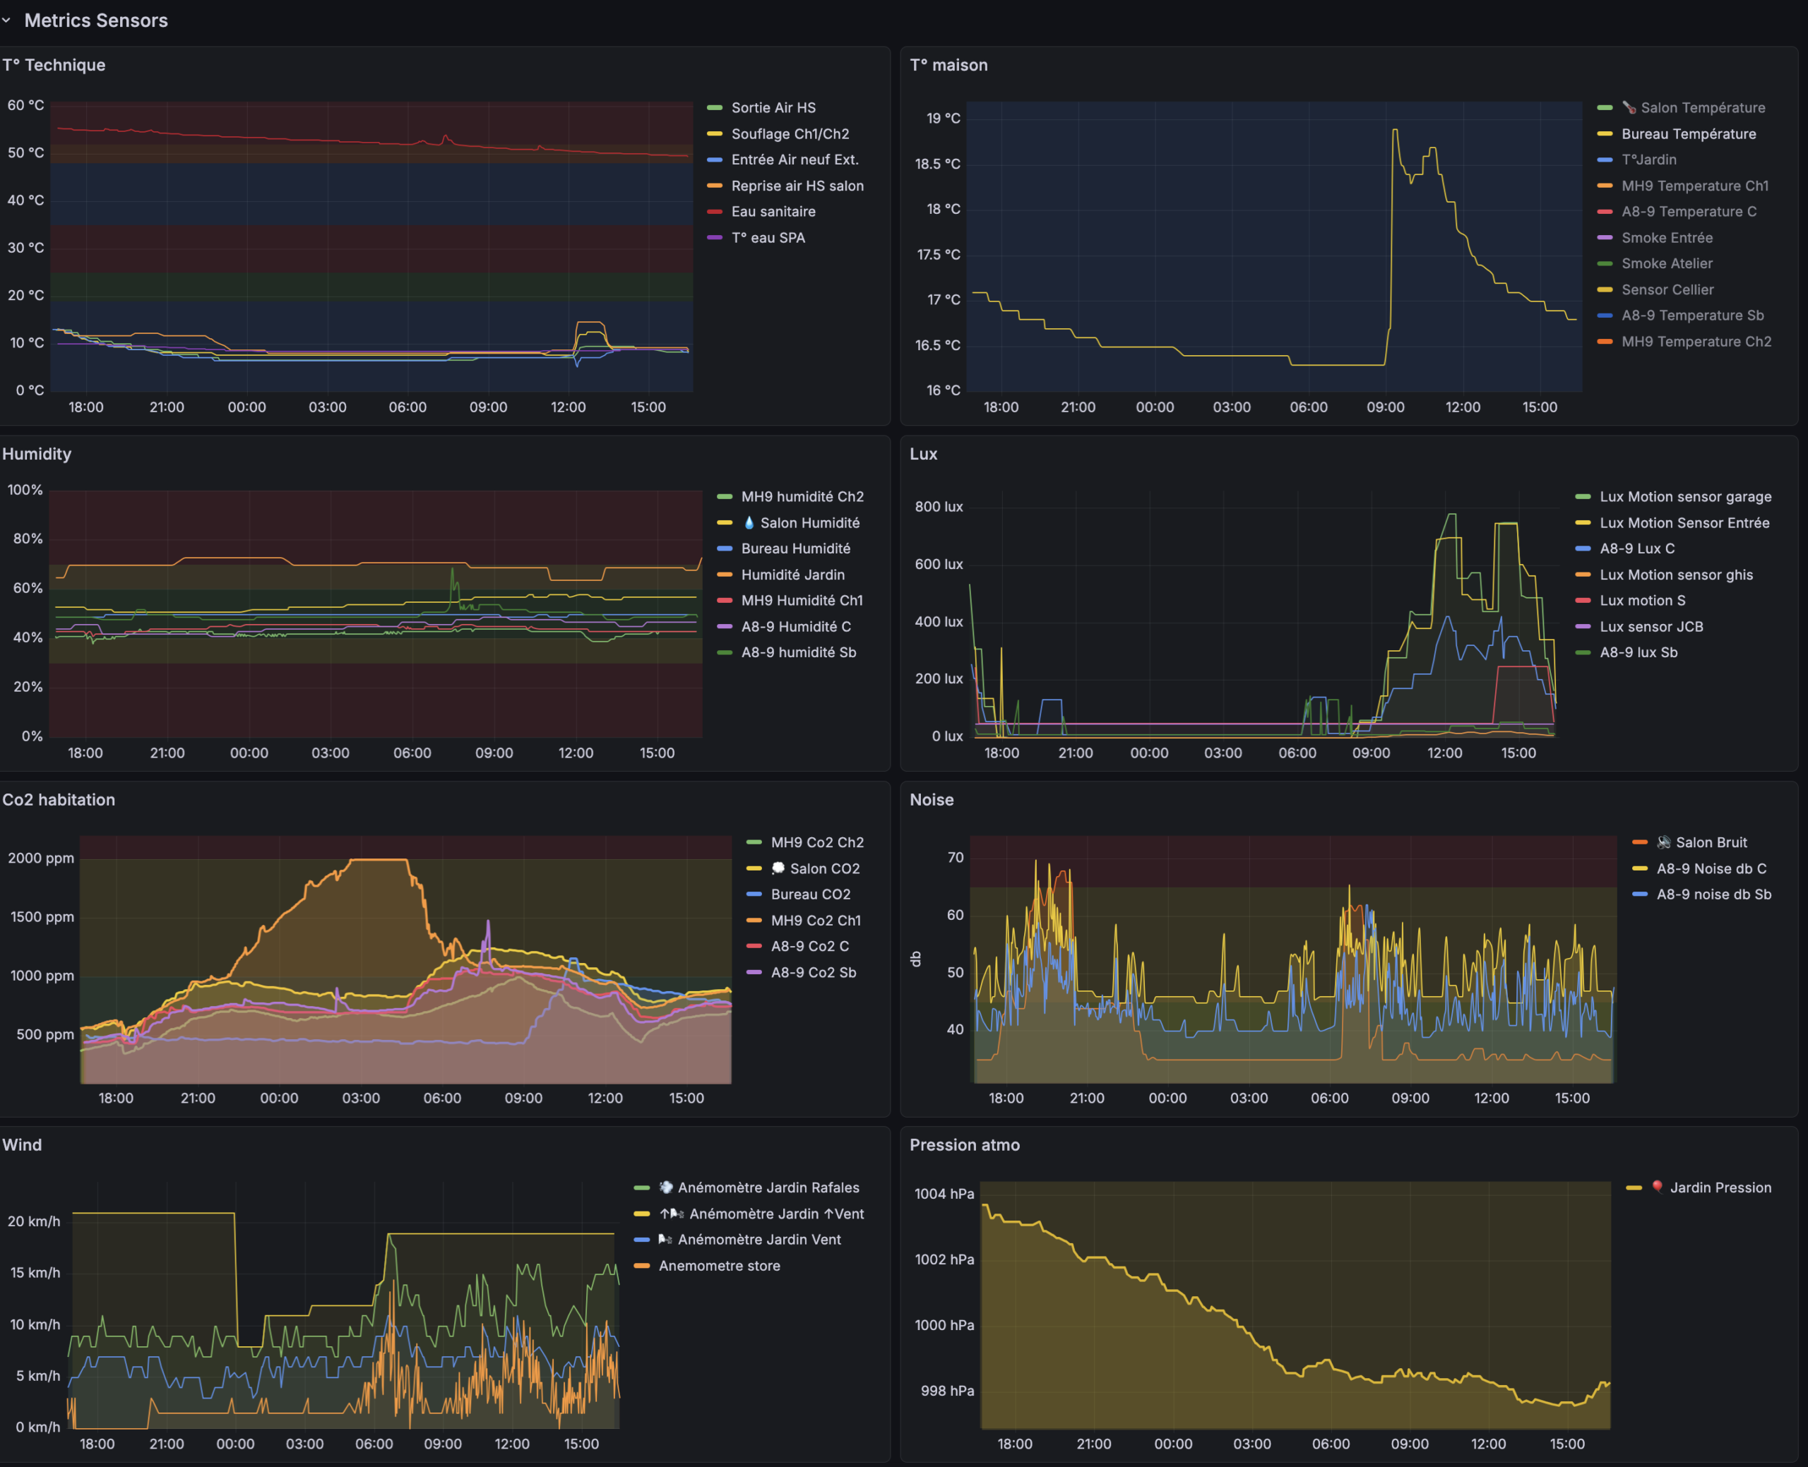Viewport: 1808px width, 1467px height.
Task: Click the 2000 ppm peak in Co2 graph
Action: [378, 861]
